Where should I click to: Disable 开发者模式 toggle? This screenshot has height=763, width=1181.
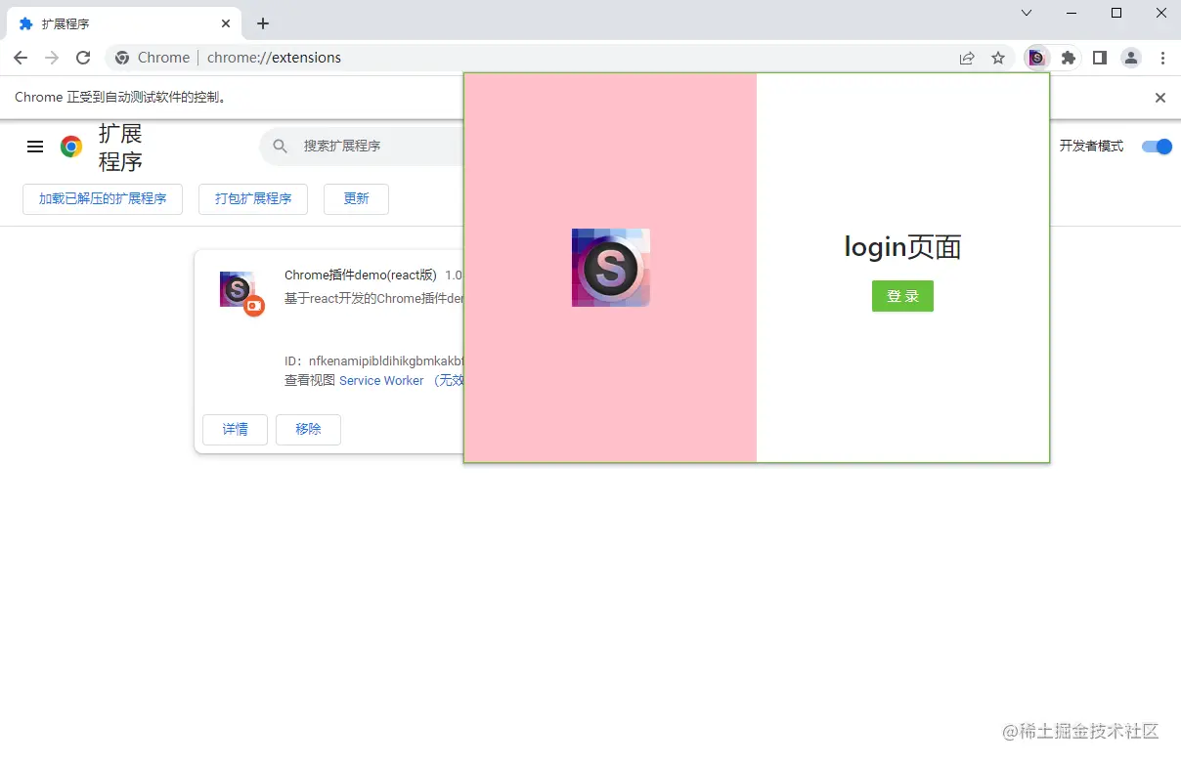tap(1157, 147)
